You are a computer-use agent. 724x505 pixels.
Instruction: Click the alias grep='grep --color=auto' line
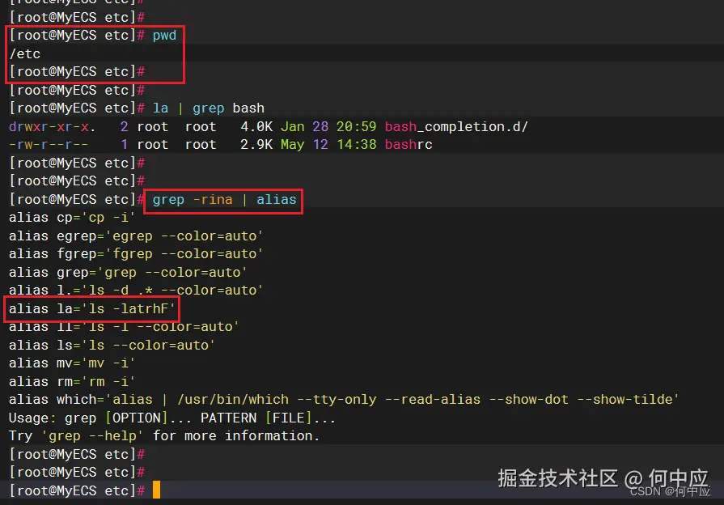(128, 273)
